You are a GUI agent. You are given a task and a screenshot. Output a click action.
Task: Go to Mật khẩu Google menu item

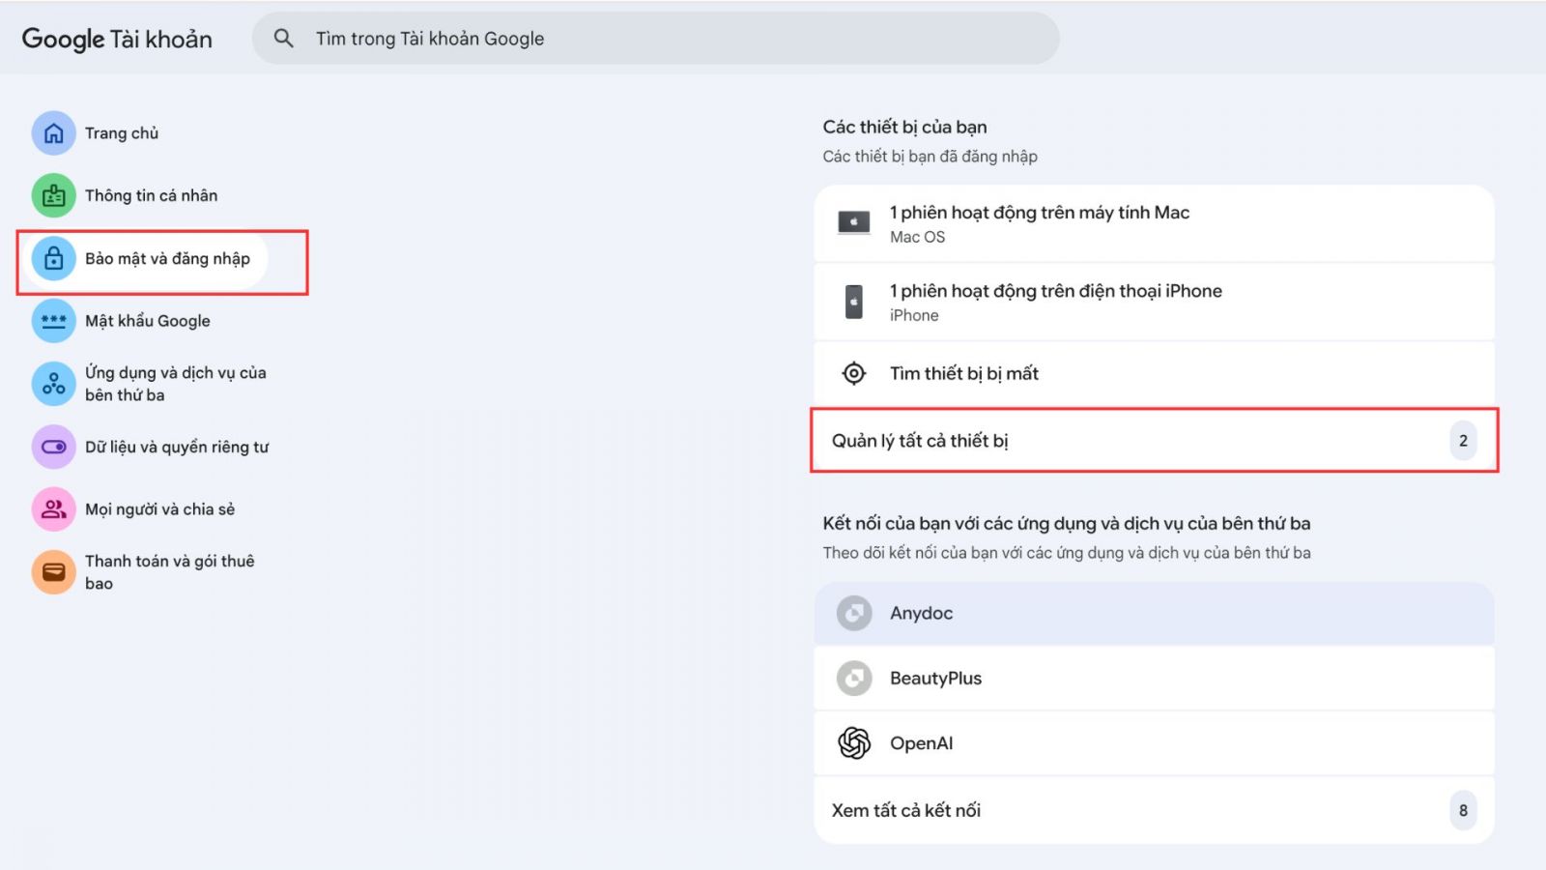148,321
